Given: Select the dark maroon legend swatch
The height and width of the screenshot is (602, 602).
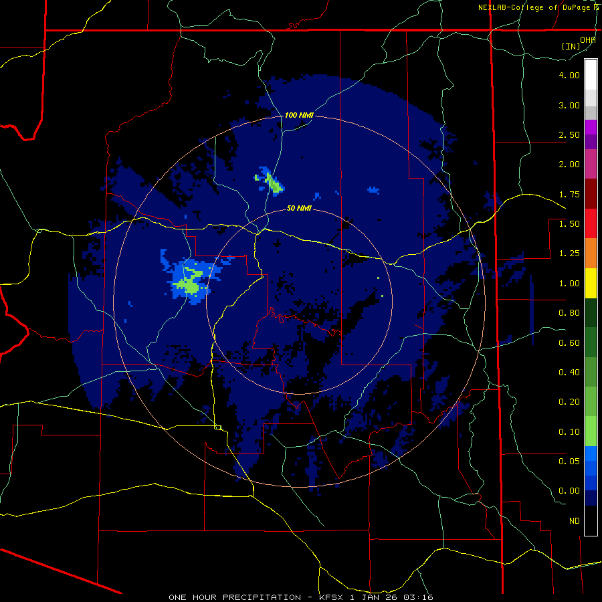Looking at the screenshot, I should (591, 194).
